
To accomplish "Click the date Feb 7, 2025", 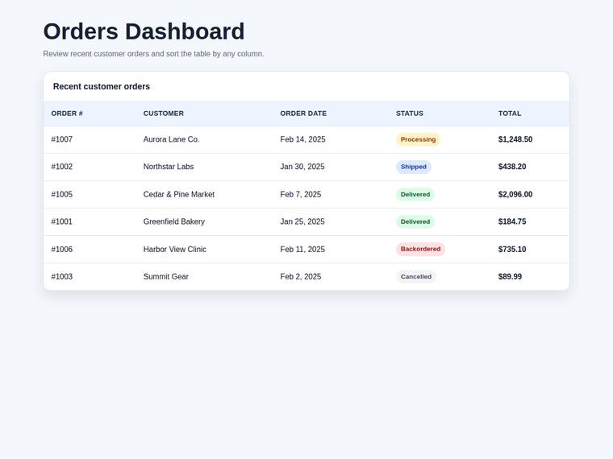I will tap(301, 194).
